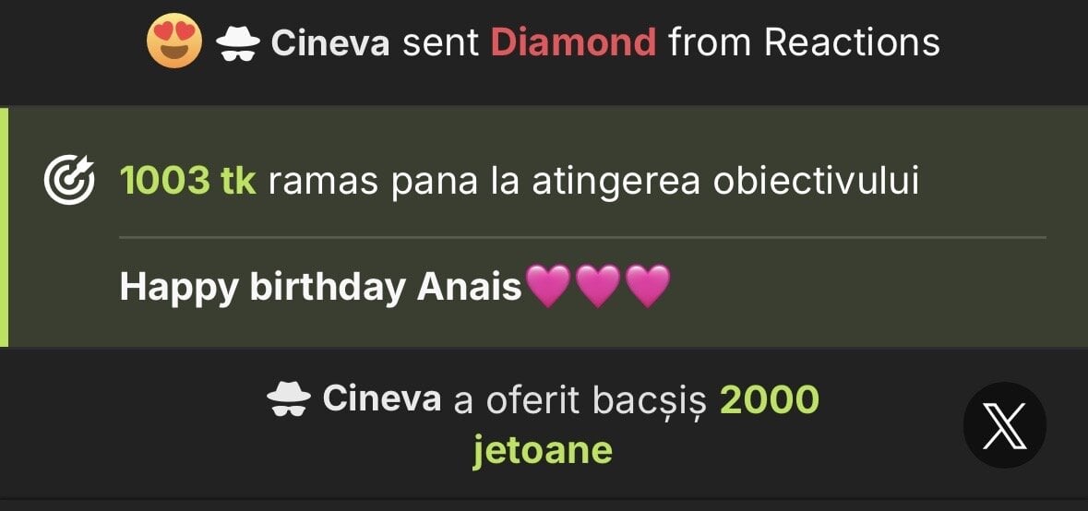Open the X share button

[1004, 425]
